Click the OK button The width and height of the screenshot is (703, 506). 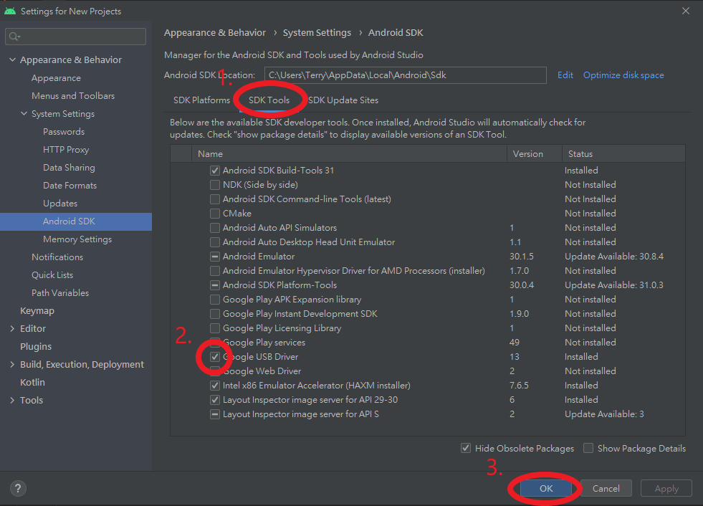pos(545,488)
